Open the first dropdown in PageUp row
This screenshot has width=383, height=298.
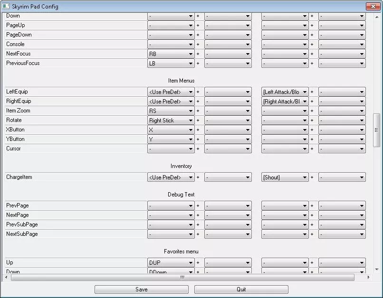[171, 25]
